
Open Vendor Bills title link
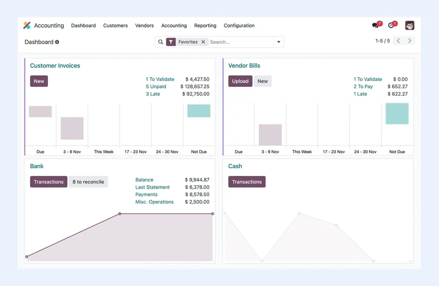(244, 66)
